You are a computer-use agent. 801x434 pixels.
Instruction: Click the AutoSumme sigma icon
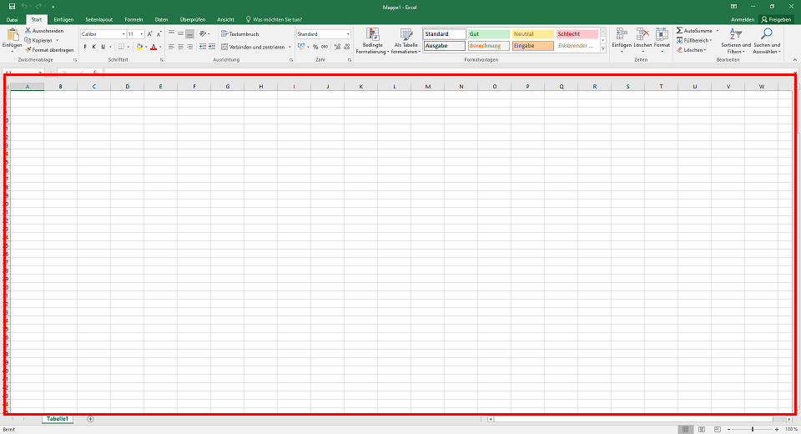click(x=679, y=31)
